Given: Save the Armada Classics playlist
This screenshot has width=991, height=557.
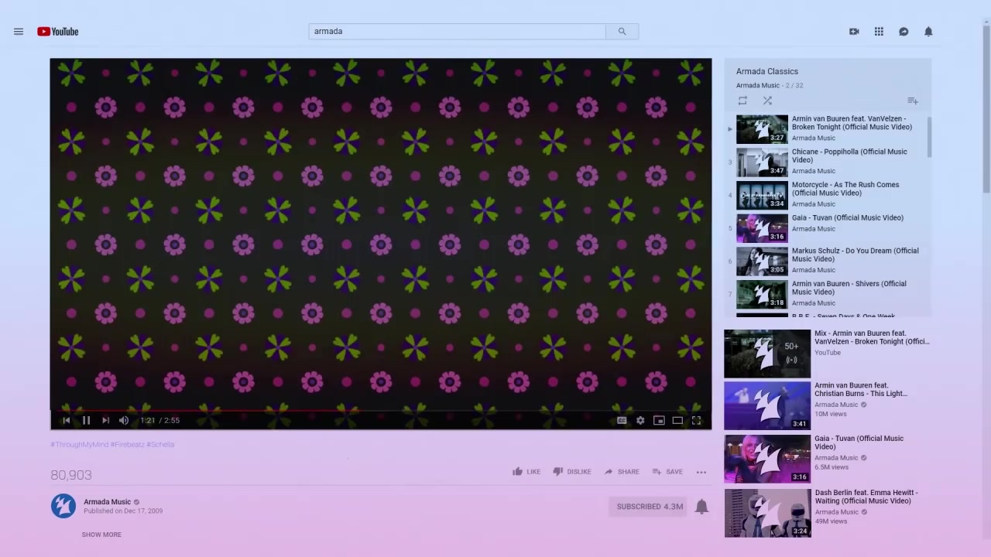Looking at the screenshot, I should tap(913, 101).
